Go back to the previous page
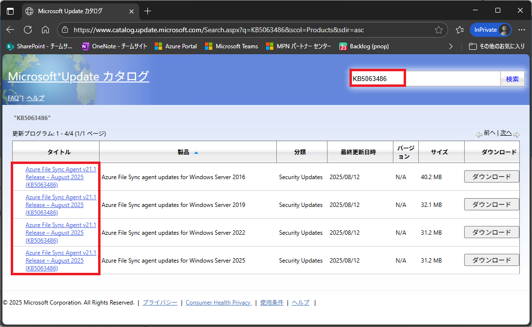532x327 pixels. coord(10,30)
